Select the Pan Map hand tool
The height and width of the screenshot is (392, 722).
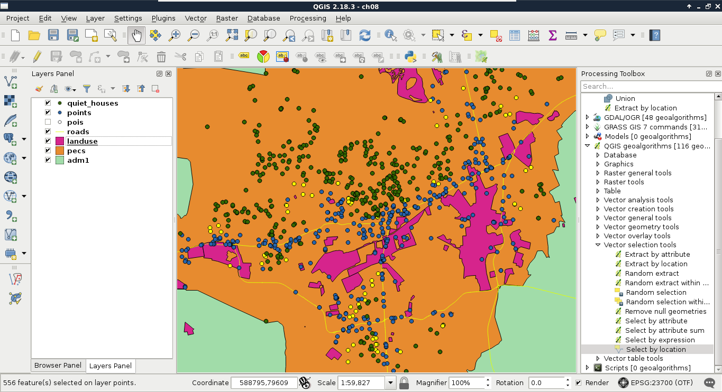pos(136,35)
